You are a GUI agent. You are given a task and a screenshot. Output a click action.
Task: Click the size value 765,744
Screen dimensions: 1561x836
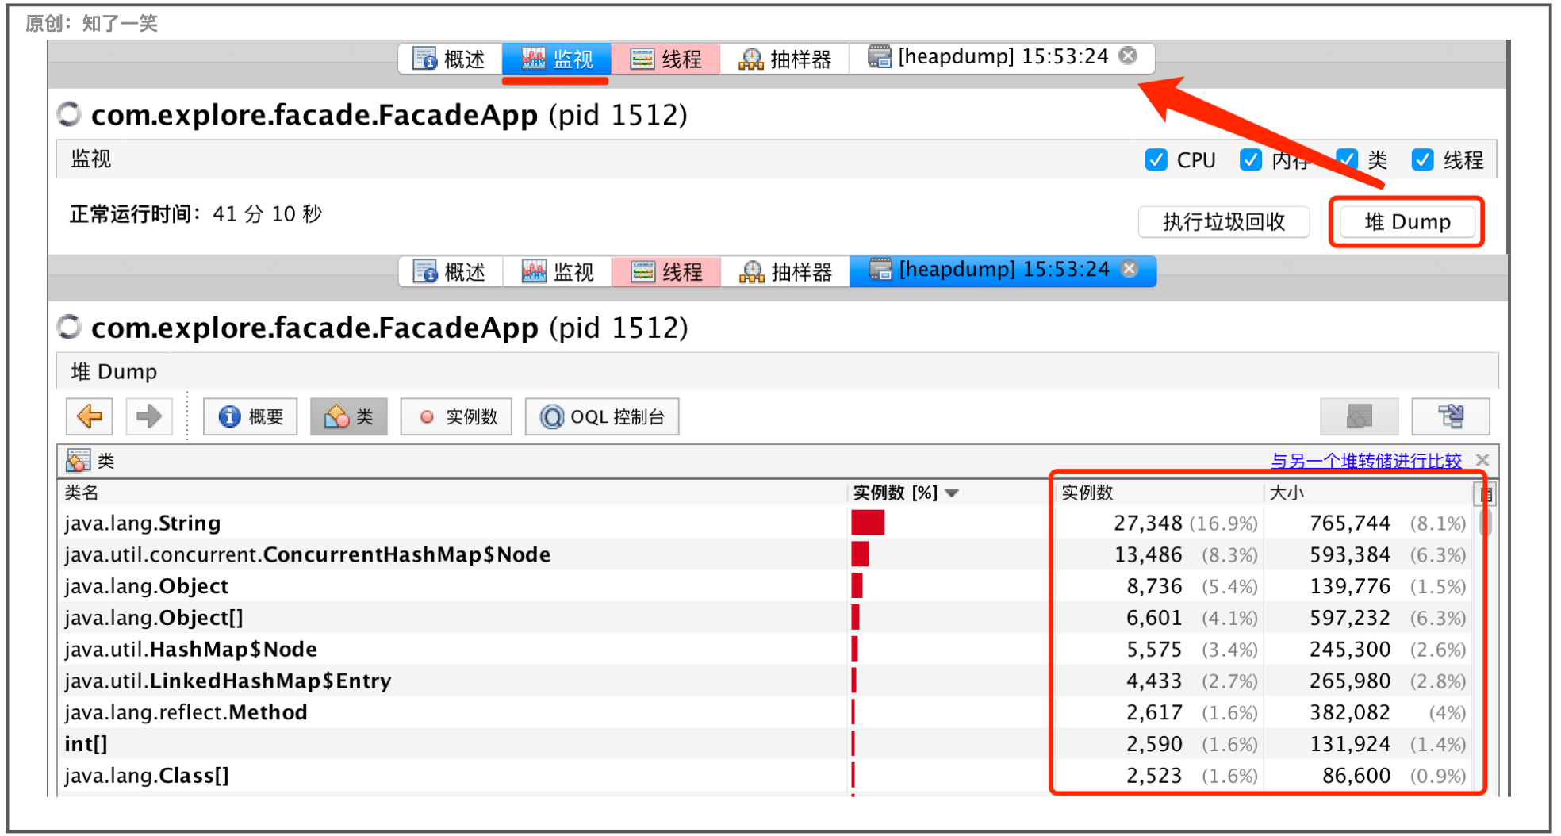click(x=1350, y=523)
